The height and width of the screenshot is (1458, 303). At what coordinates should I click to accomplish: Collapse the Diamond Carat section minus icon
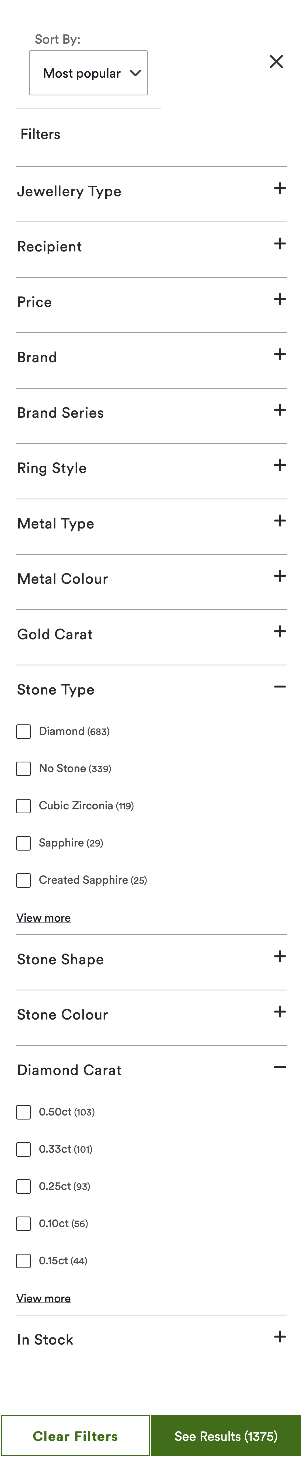[280, 1067]
